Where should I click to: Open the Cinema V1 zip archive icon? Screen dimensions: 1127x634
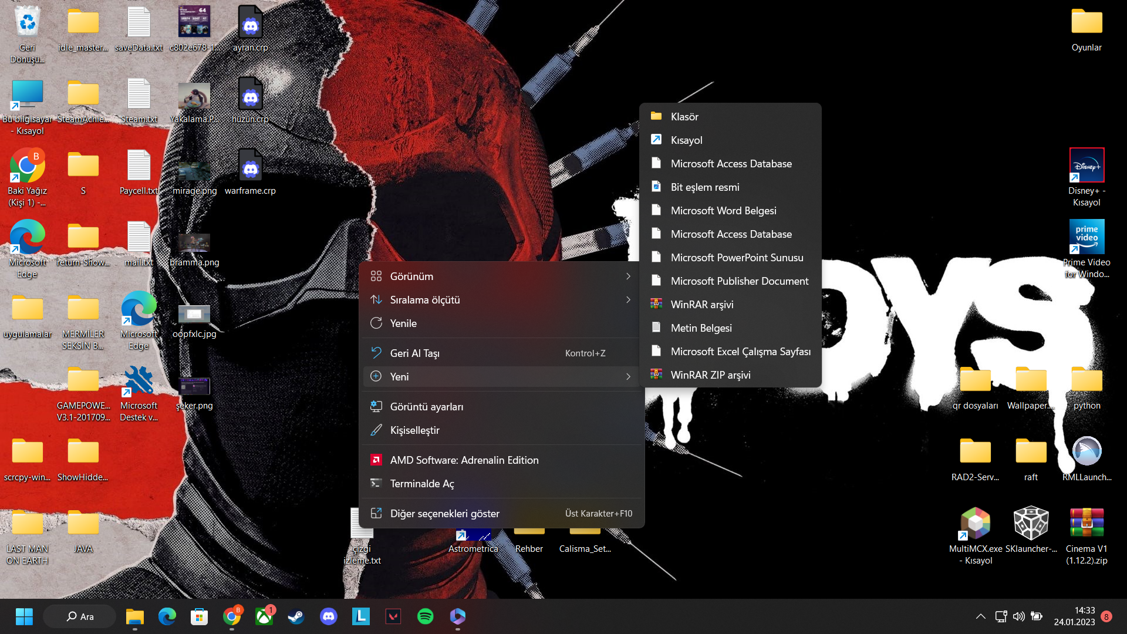click(x=1086, y=522)
